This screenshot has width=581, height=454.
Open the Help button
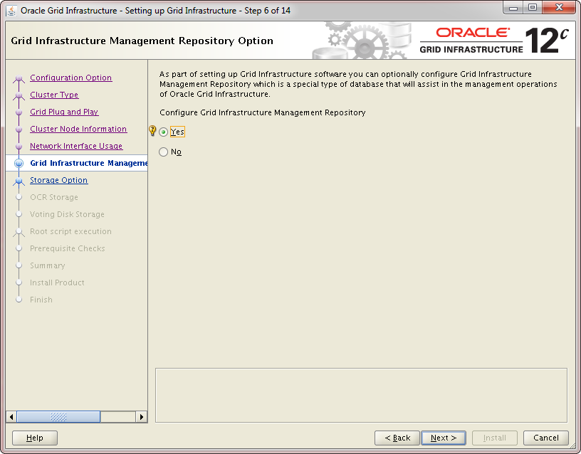35,438
